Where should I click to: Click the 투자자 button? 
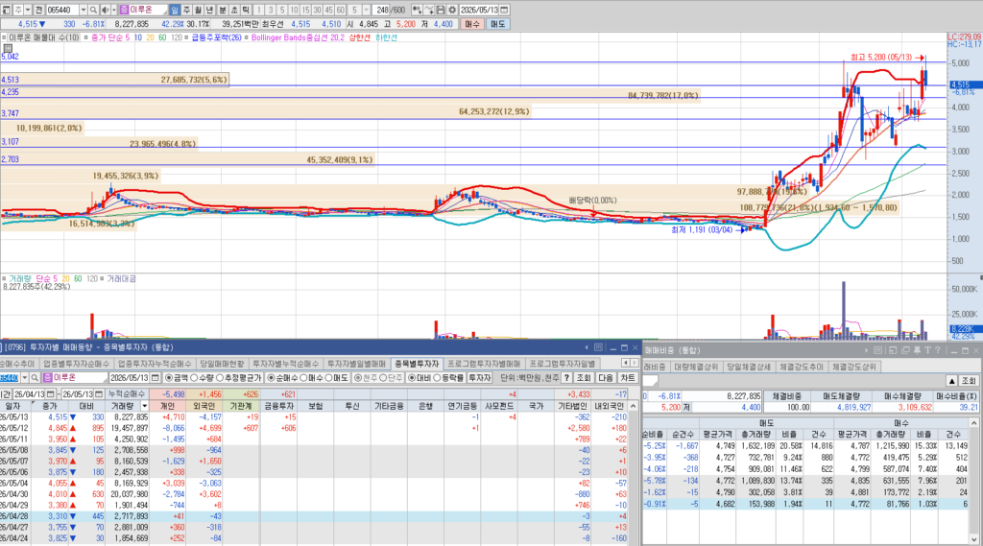click(x=480, y=378)
